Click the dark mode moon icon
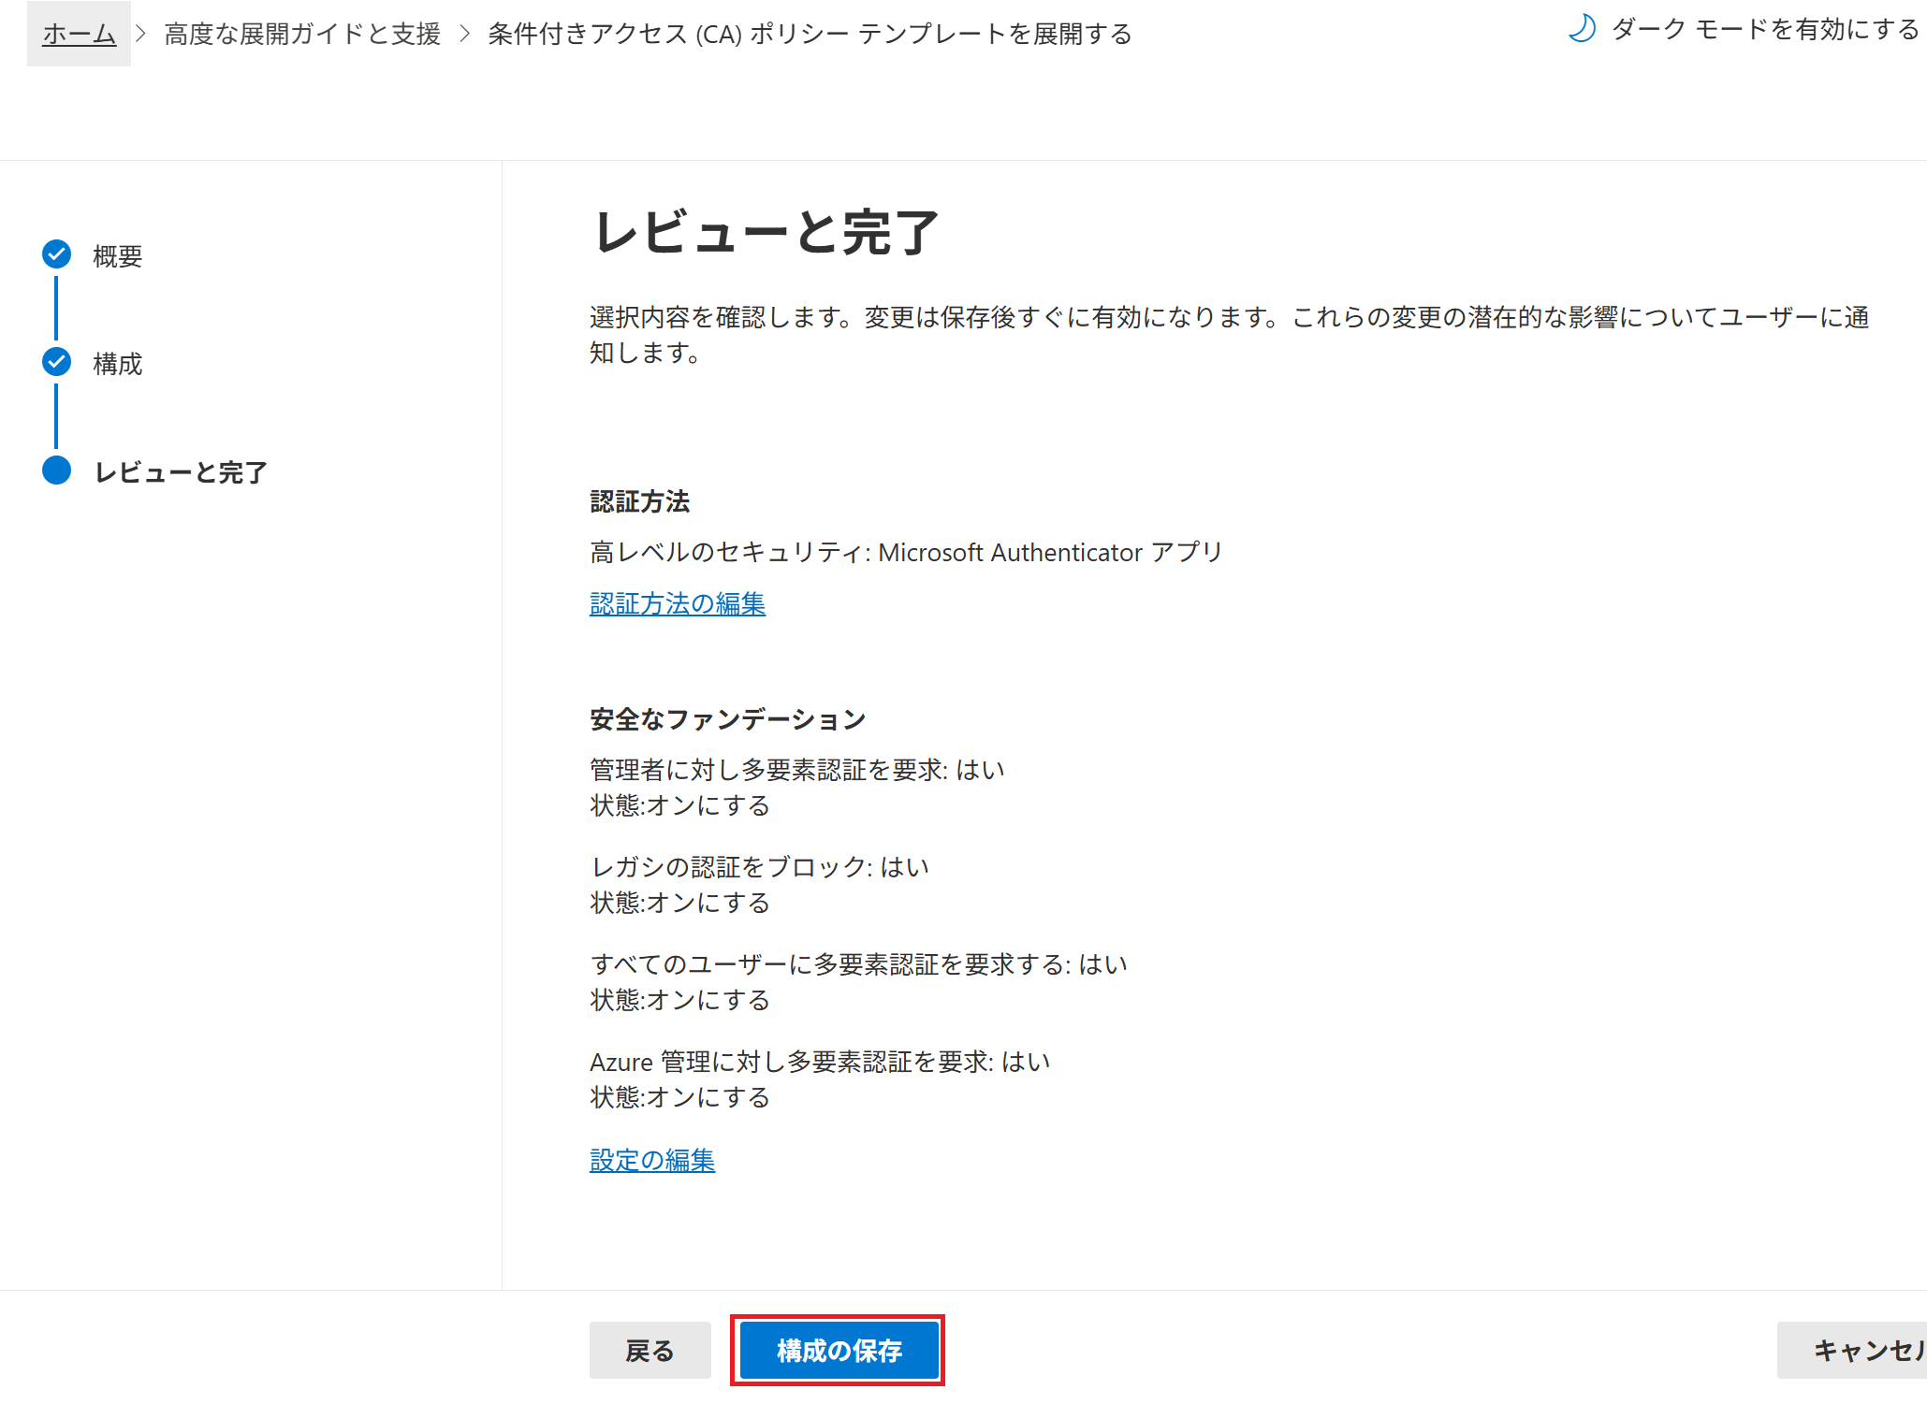 point(1582,29)
